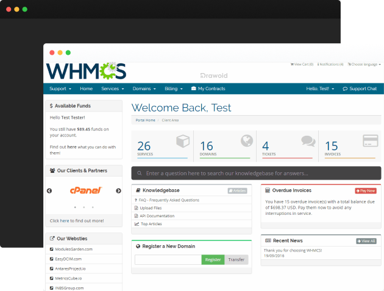Open the Support menu
This screenshot has height=291, width=384.
point(60,88)
